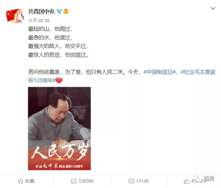Click the 人民万岁 calligraphy banner on poster
The image size is (221, 188).
pos(60,151)
